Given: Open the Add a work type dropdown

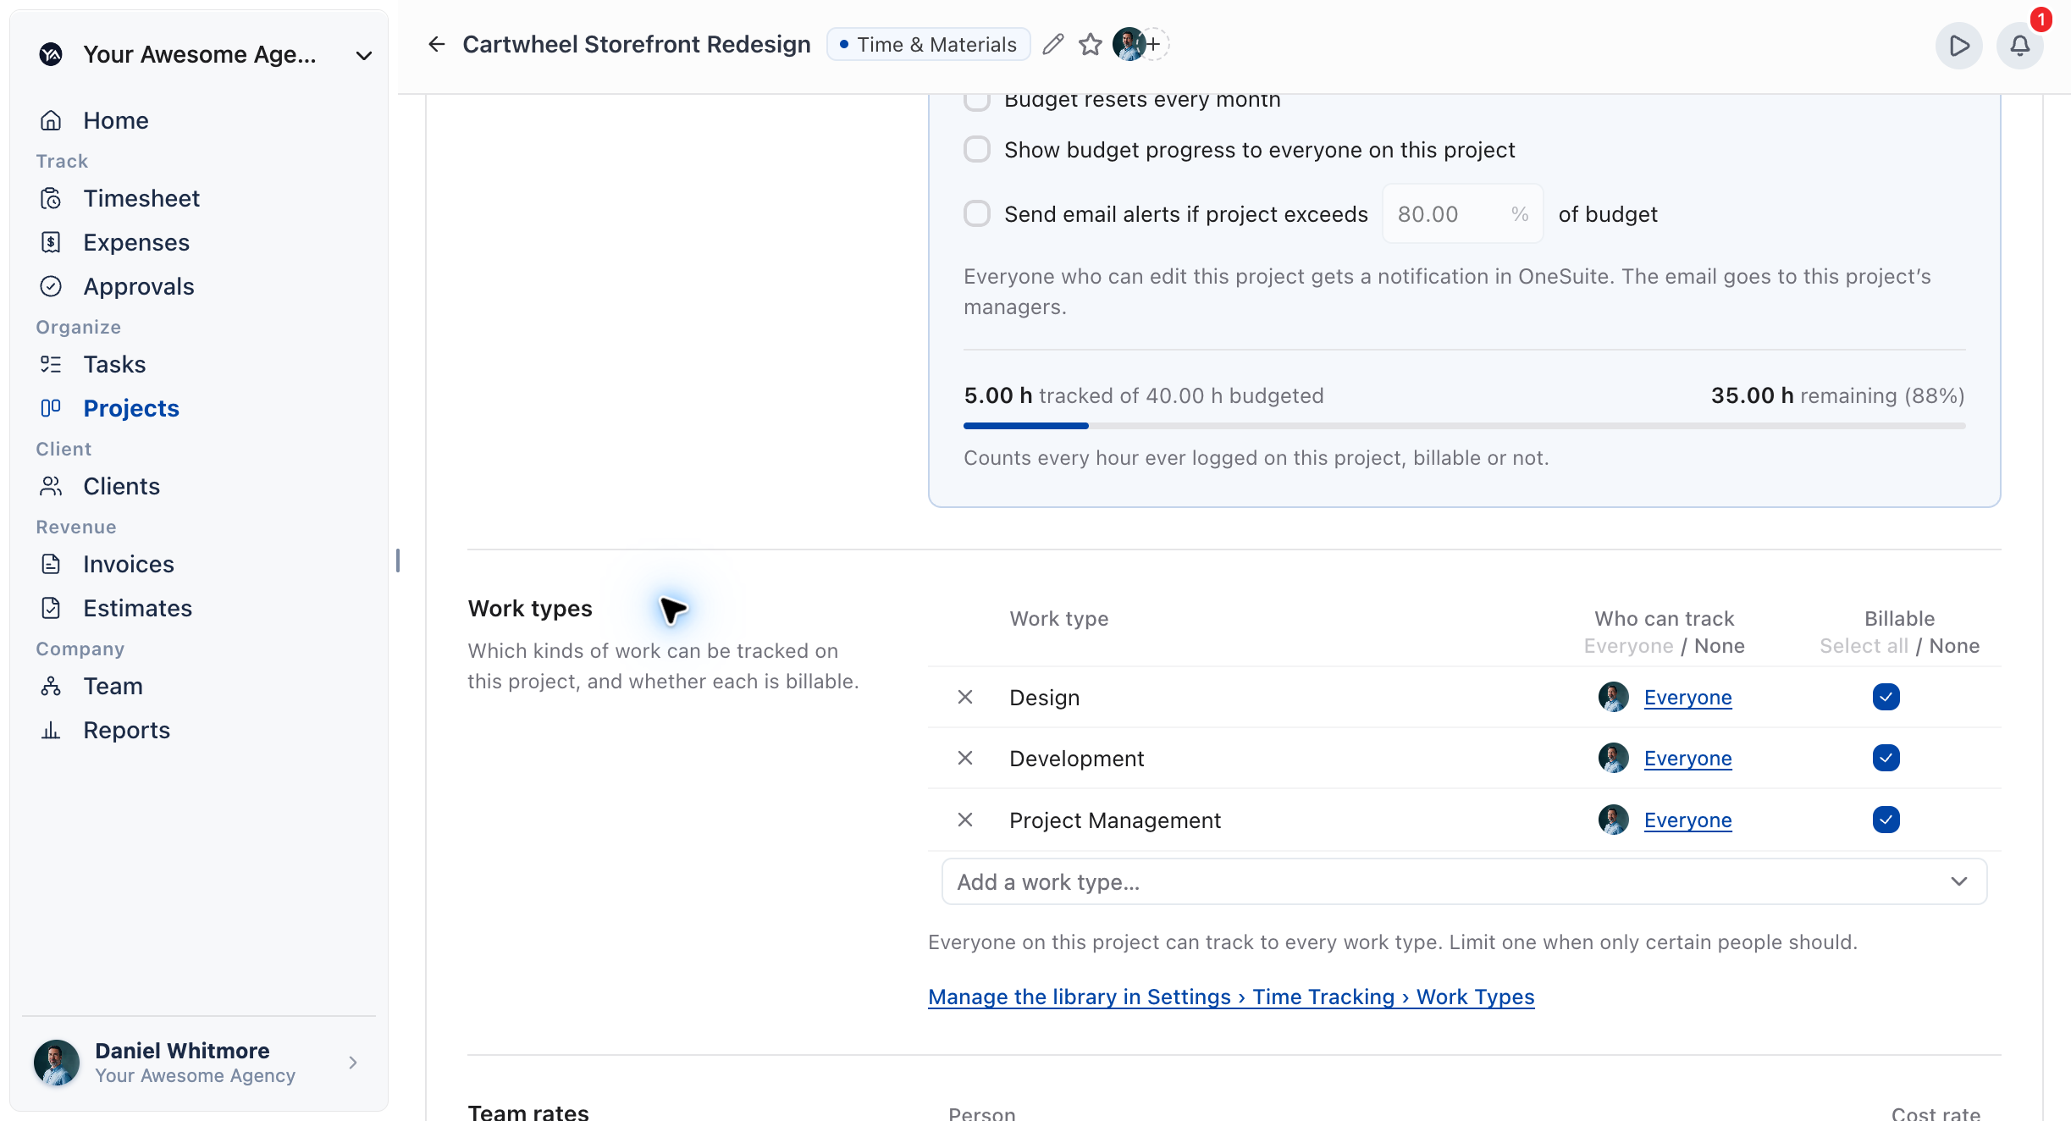Looking at the screenshot, I should (x=1464, y=881).
